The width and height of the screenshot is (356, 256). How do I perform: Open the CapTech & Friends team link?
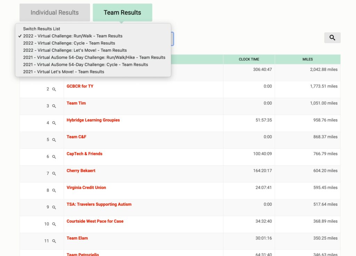(84, 154)
